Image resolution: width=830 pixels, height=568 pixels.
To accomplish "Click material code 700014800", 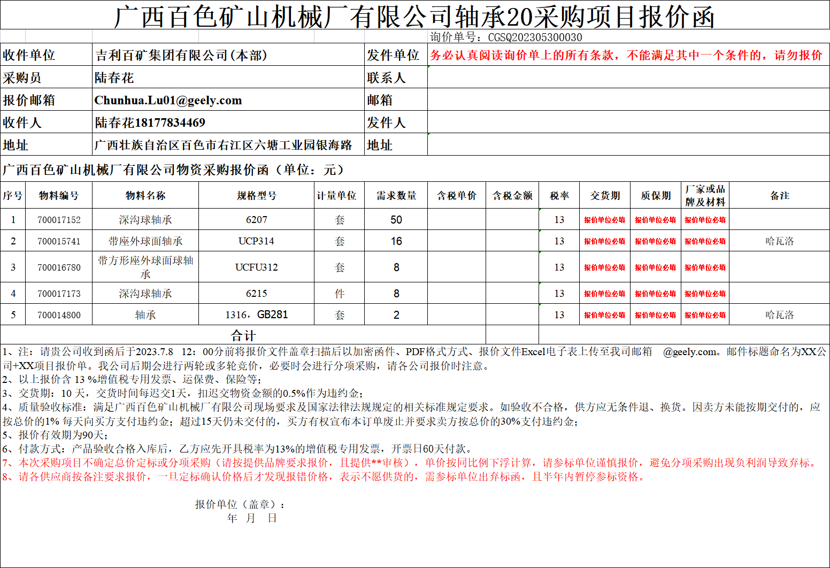I will coord(59,315).
